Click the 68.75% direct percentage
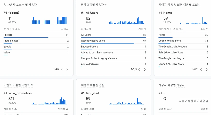 pos(12,22)
